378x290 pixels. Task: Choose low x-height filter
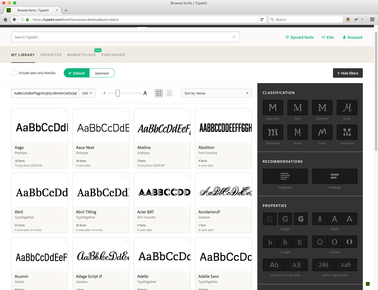click(270, 242)
